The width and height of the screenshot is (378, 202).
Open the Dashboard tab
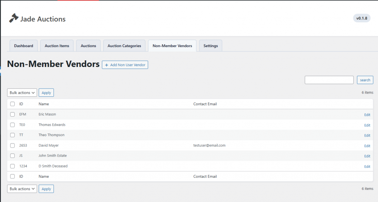coord(24,46)
